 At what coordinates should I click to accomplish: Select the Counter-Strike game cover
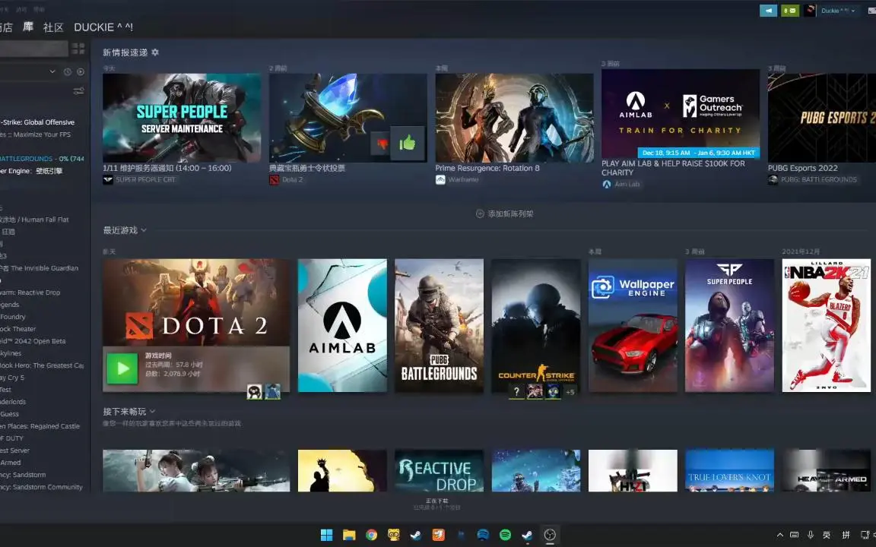[x=536, y=325]
